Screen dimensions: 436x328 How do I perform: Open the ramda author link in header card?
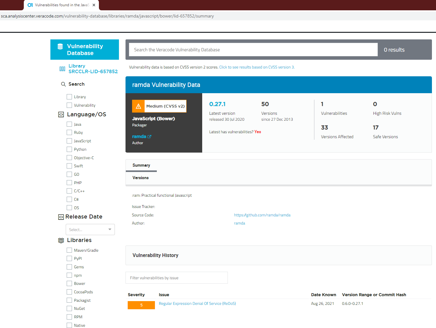point(139,137)
